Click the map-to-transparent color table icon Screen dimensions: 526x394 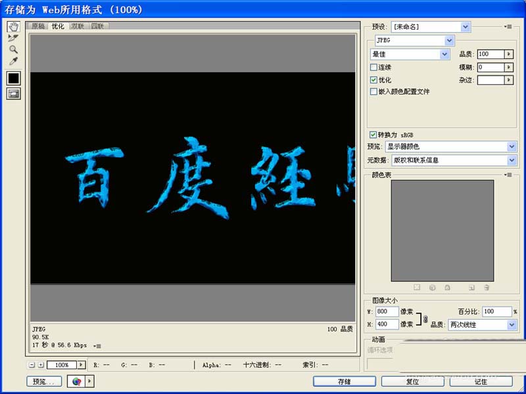click(x=417, y=288)
